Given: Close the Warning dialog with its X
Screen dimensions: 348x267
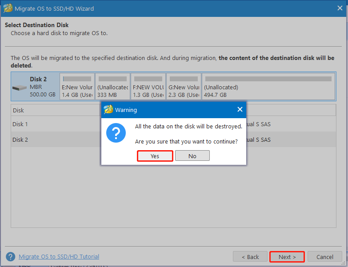Looking at the screenshot, I should (x=240, y=109).
